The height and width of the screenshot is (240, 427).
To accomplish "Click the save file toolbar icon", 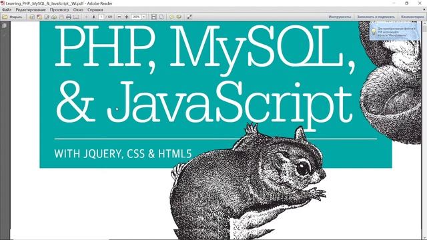I will tap(61, 17).
